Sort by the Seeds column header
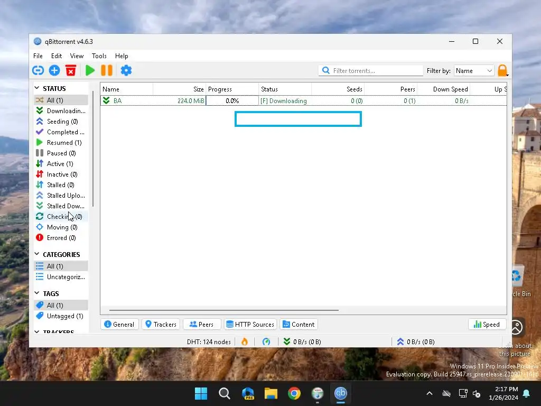The width and height of the screenshot is (541, 406). pyautogui.click(x=338, y=89)
